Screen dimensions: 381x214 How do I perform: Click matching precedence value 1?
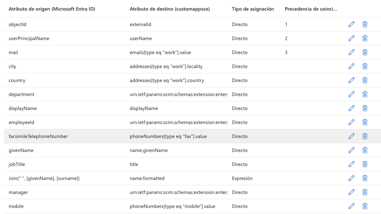click(286, 25)
